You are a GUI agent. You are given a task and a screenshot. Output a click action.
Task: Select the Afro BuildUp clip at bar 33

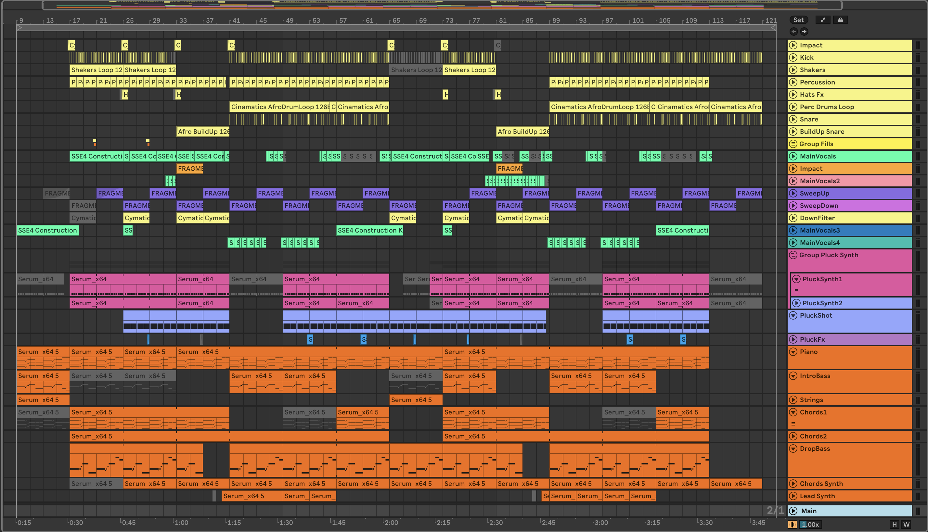[x=203, y=132]
